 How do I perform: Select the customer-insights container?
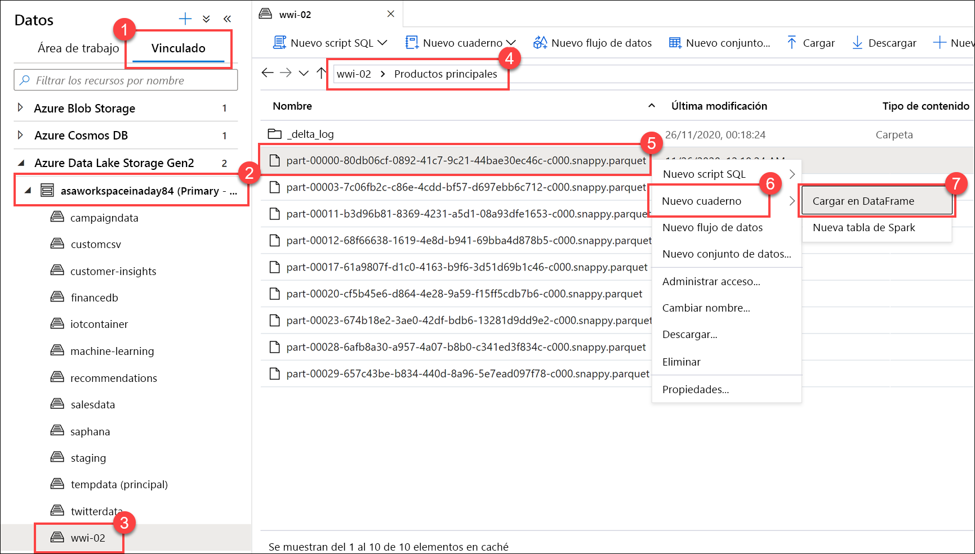coord(113,271)
